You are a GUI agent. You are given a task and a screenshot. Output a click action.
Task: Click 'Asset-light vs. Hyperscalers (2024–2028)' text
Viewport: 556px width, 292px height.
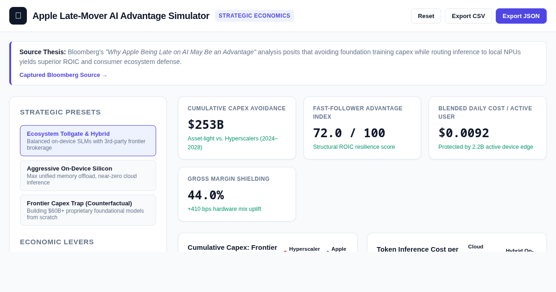pyautogui.click(x=233, y=143)
